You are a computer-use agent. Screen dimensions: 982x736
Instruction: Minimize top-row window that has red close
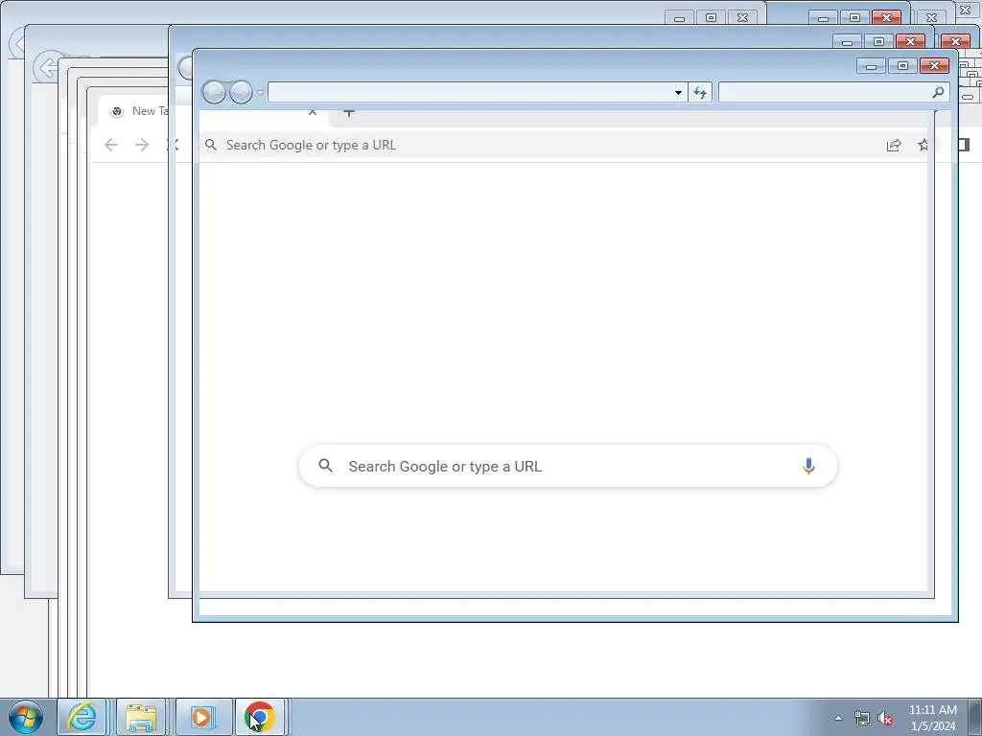tap(824, 18)
